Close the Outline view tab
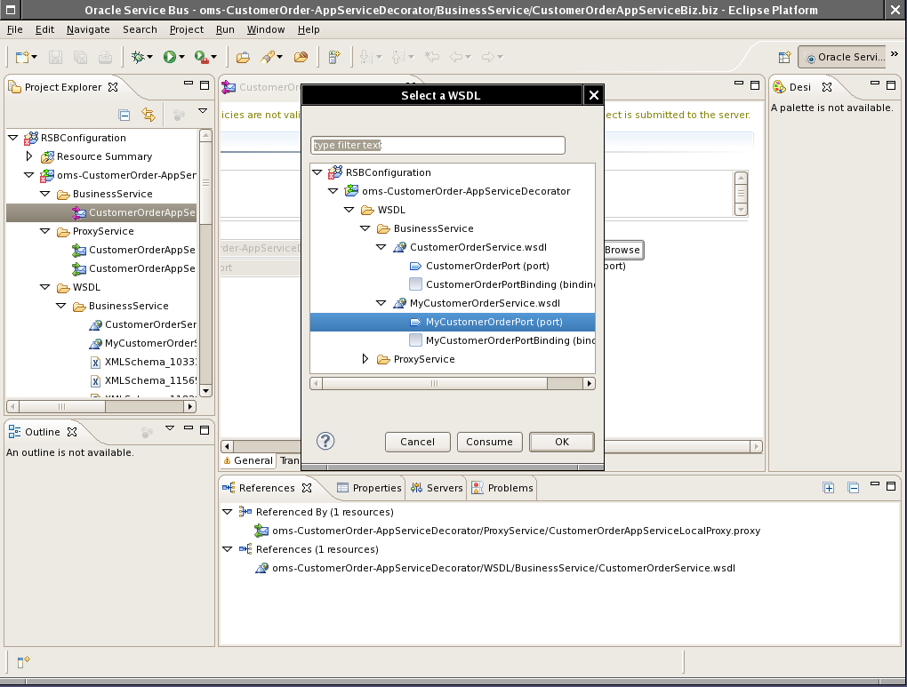Screen dimensions: 907x687 (x=72, y=431)
